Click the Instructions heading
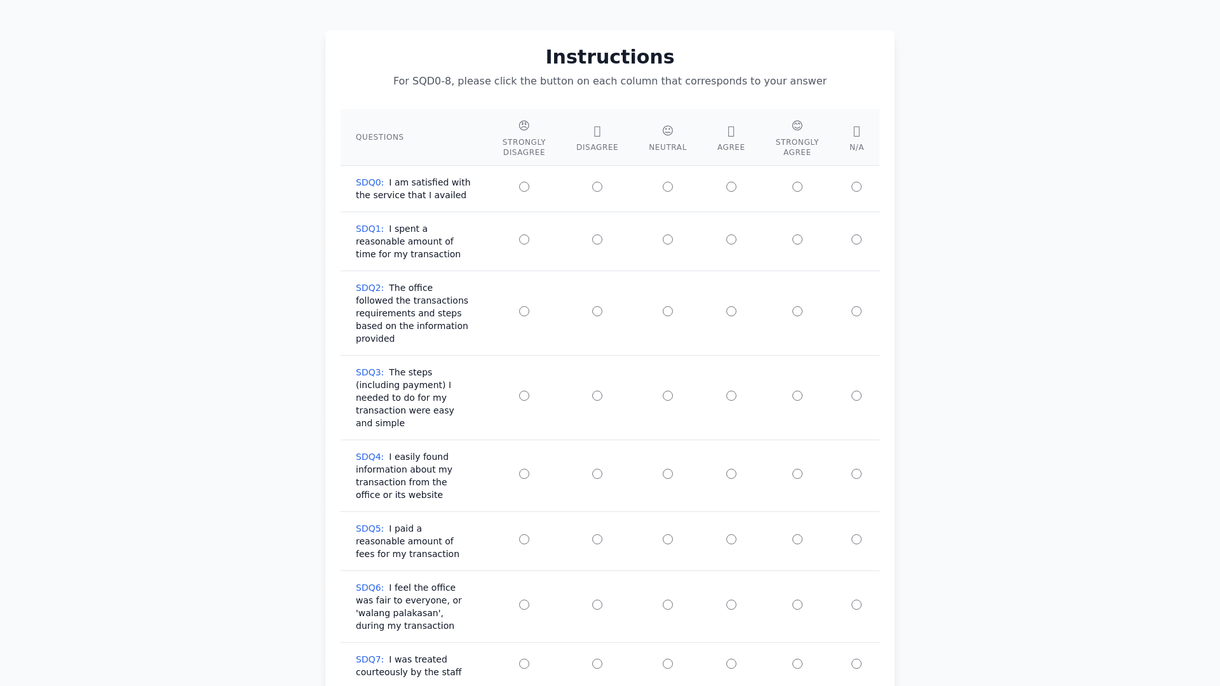Viewport: 1220px width, 686px height. tap(610, 57)
